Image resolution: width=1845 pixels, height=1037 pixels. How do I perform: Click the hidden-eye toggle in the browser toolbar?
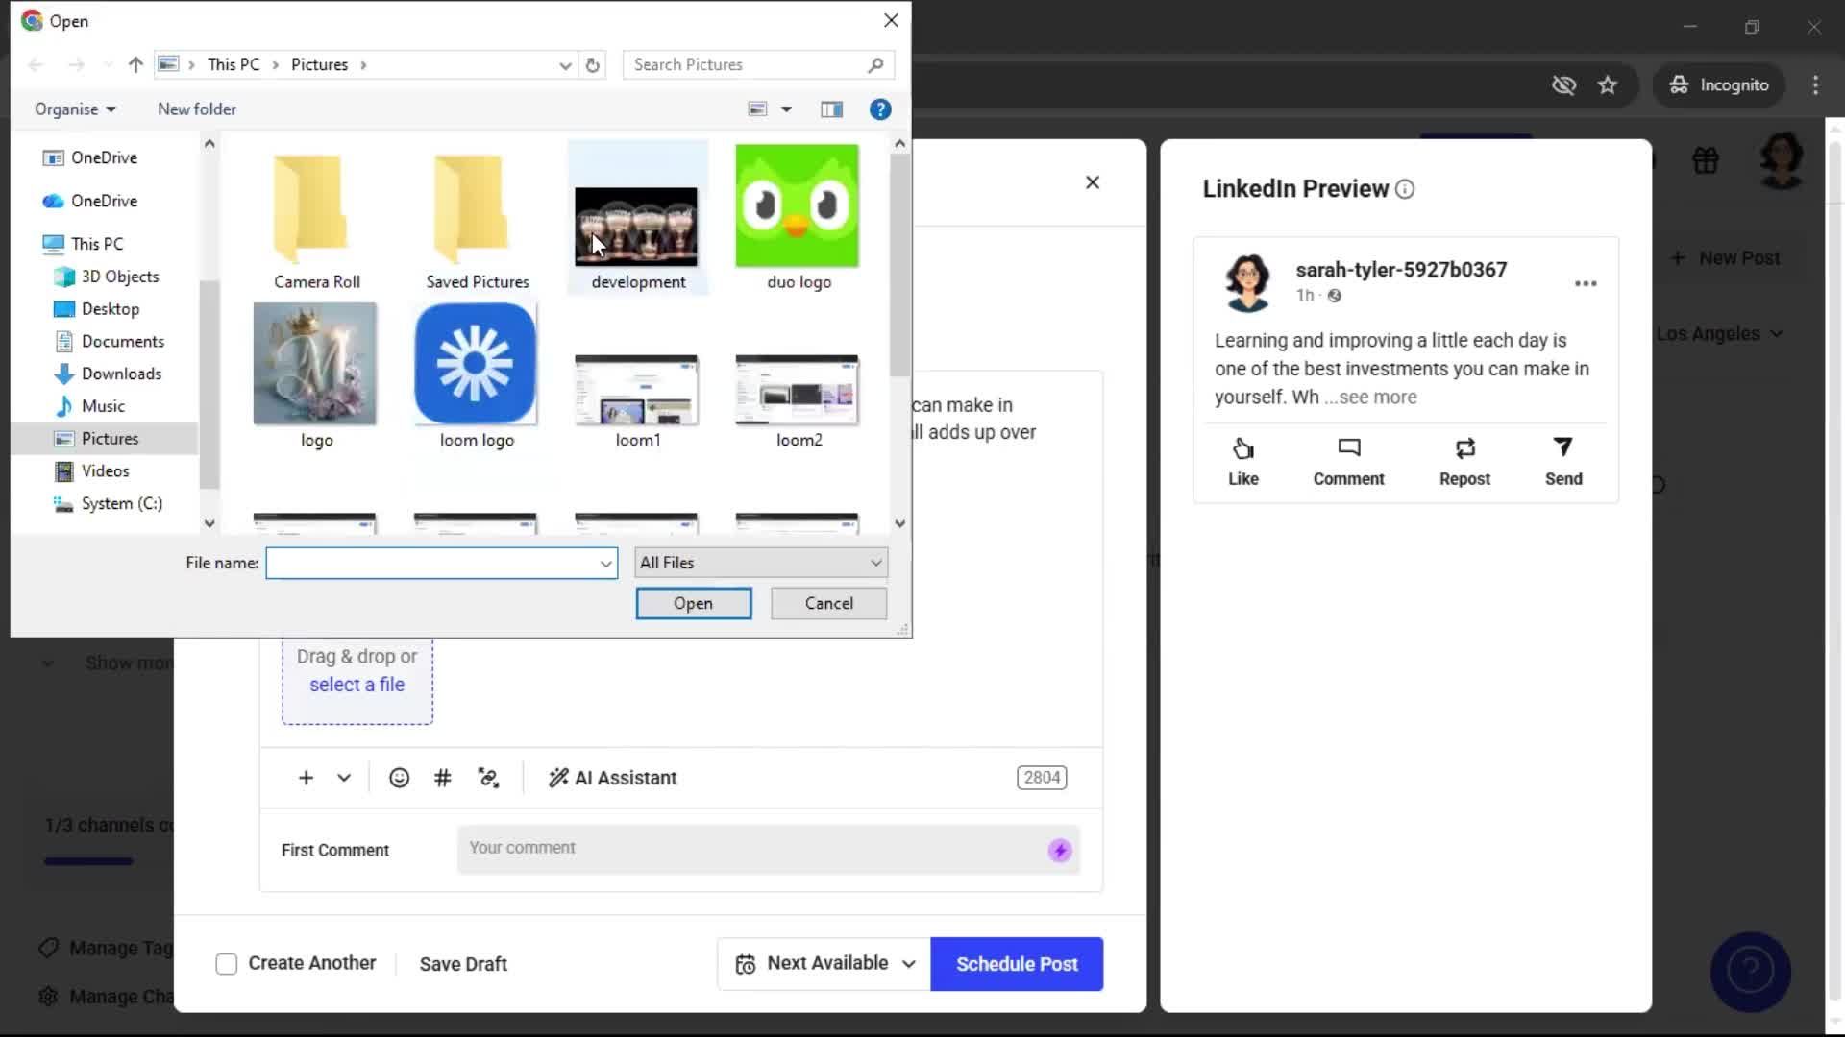(1564, 84)
